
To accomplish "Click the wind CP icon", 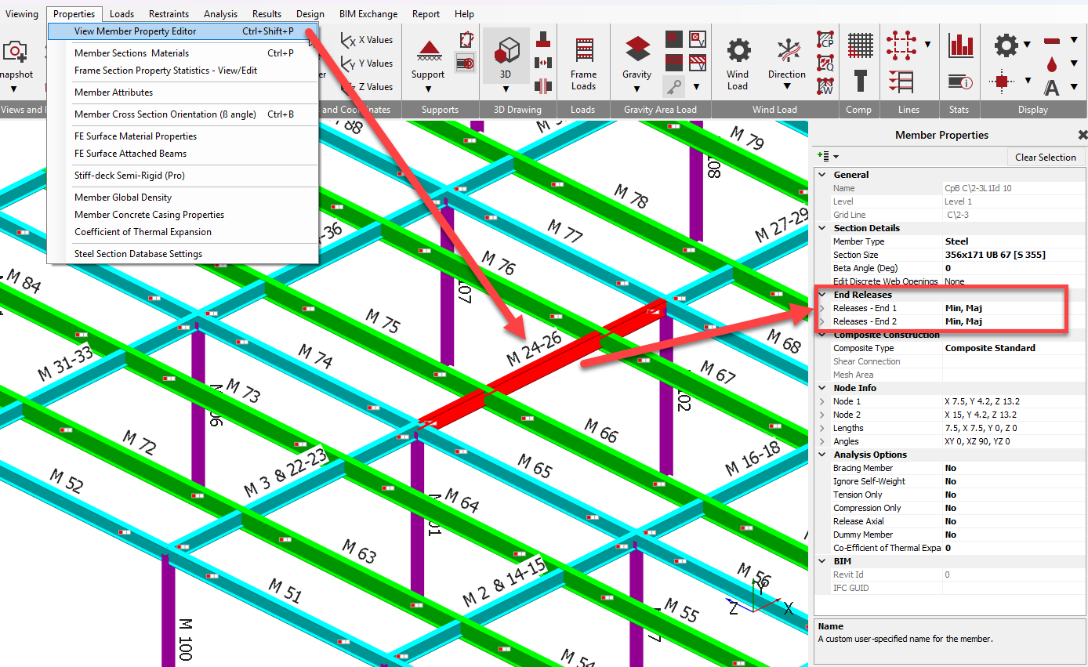I will 825,39.
